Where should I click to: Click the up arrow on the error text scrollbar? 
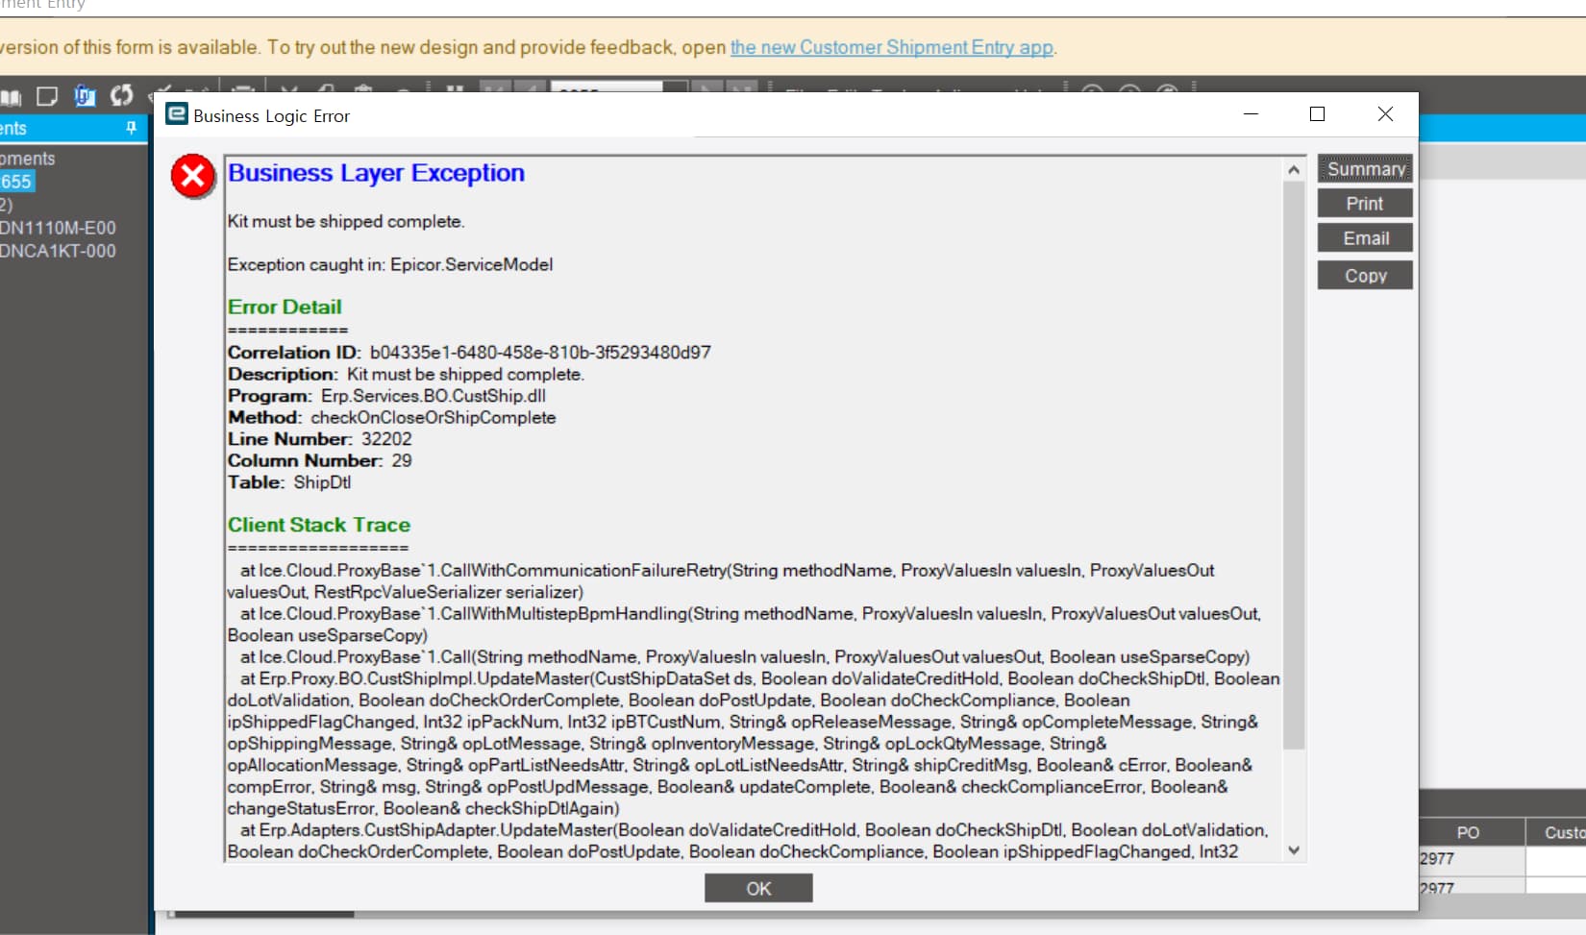[1294, 170]
